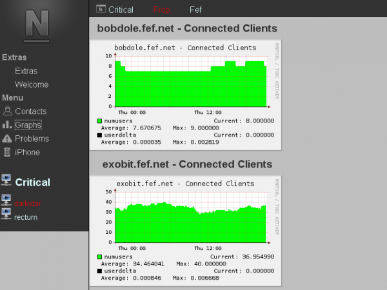Click the green numusers swatch in bobdole graph
387x290 pixels.
(100, 121)
